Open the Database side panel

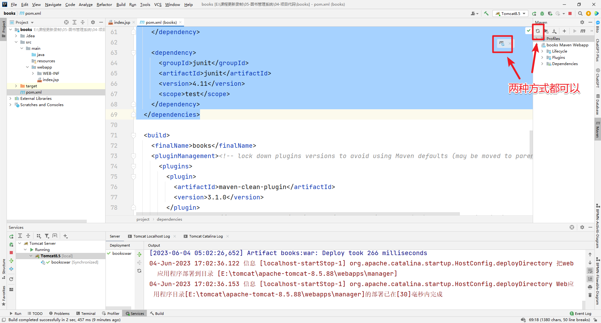598,105
